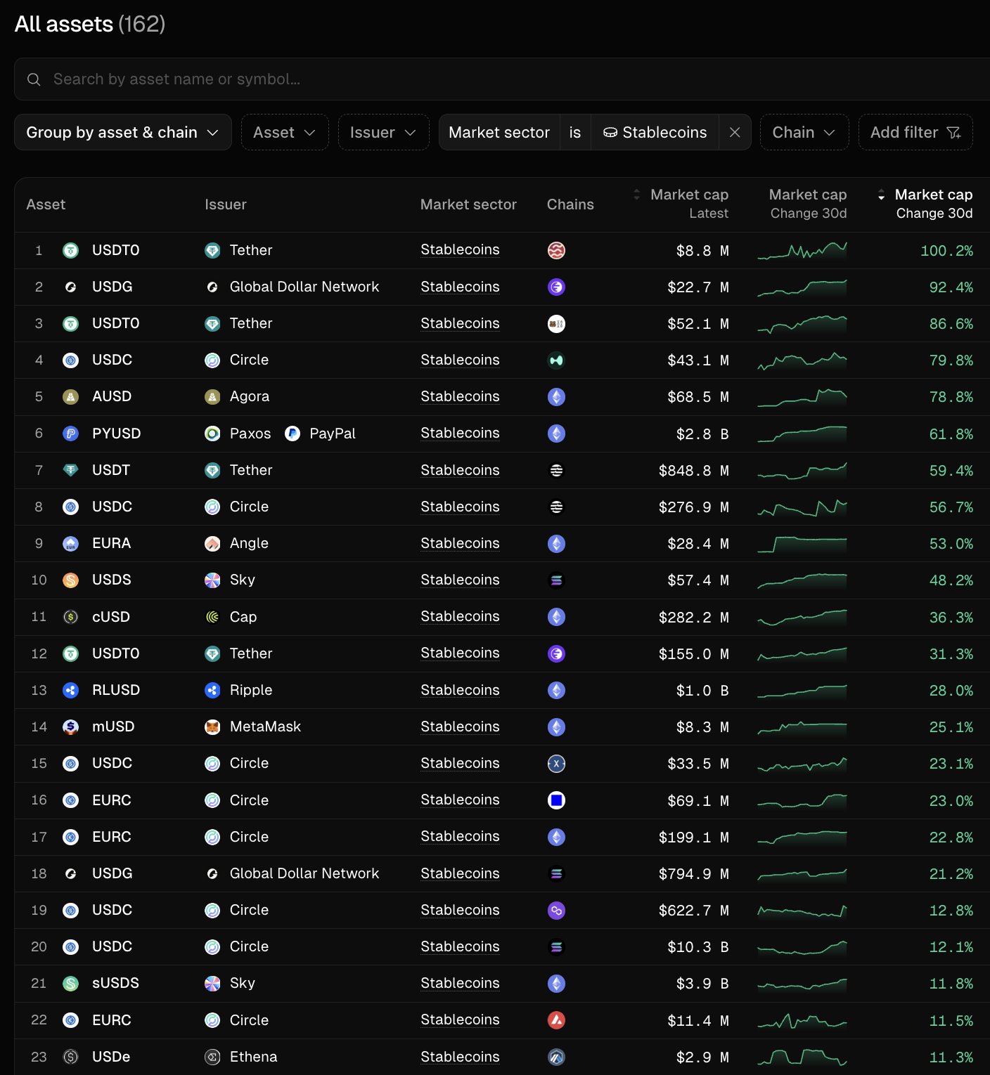
Task: Open the Stablecoins link in the PYUSD row
Action: (x=460, y=434)
